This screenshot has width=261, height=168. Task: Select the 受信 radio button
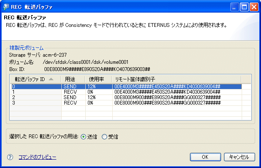pos(104,137)
